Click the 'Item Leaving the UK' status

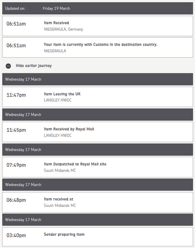point(62,94)
